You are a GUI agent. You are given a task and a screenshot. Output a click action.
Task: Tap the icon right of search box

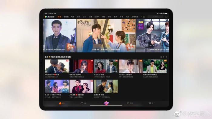click(166, 17)
